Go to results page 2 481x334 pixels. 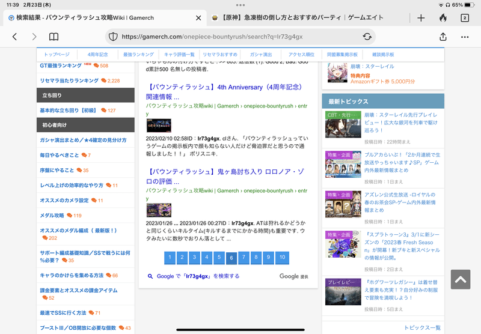[182, 258]
